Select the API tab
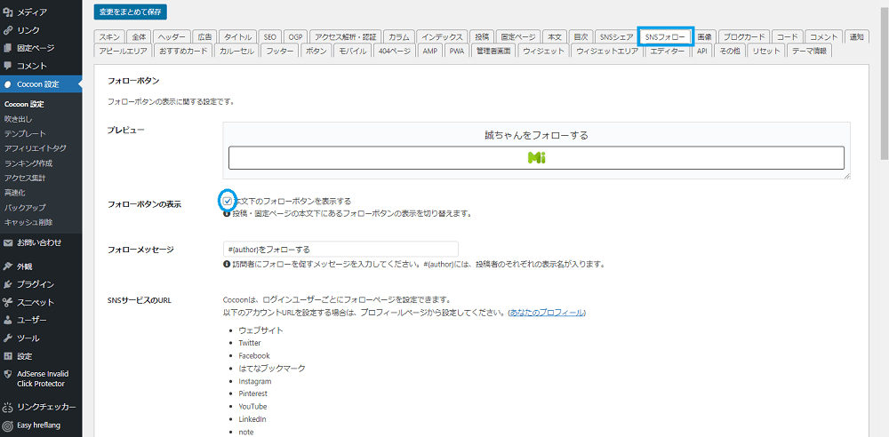The width and height of the screenshot is (889, 437). pos(702,51)
